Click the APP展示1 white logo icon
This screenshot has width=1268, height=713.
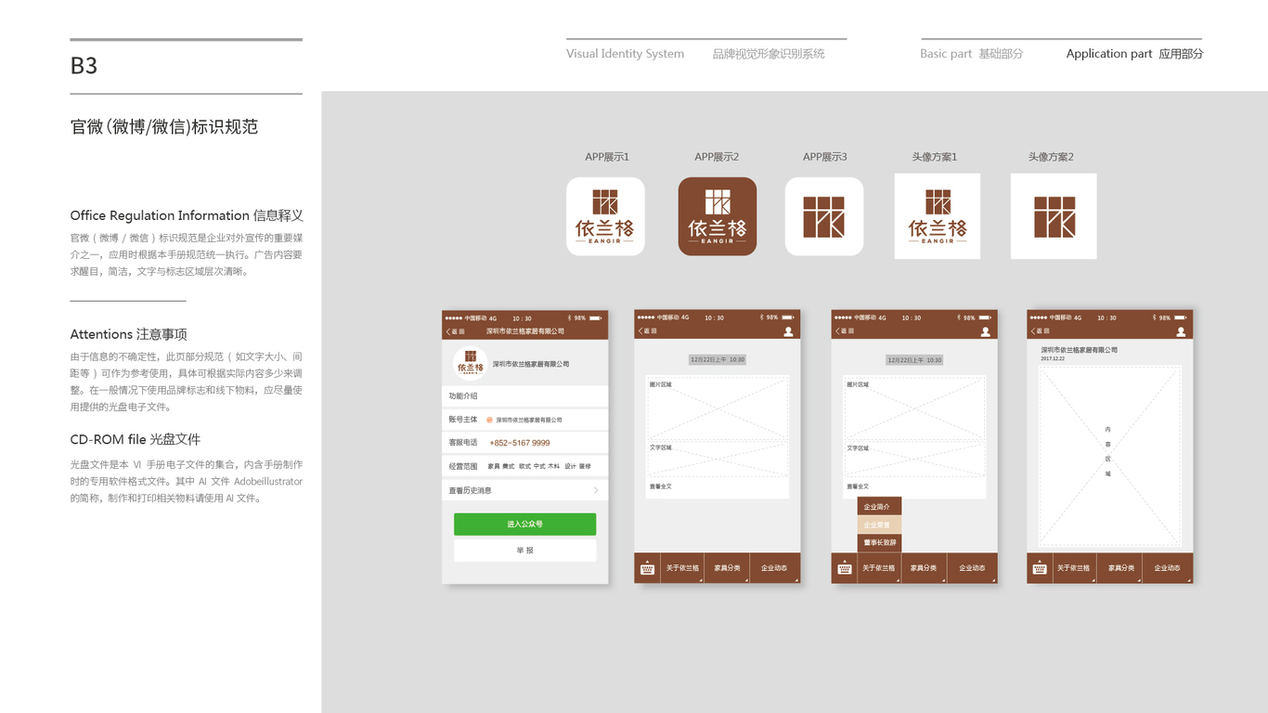(x=605, y=216)
